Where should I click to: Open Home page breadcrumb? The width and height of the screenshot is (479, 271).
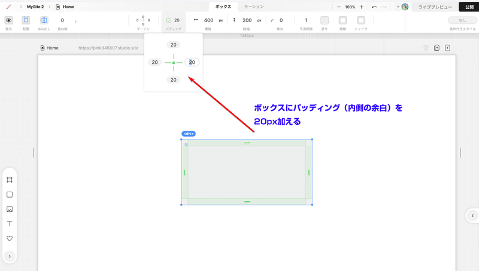click(x=65, y=7)
